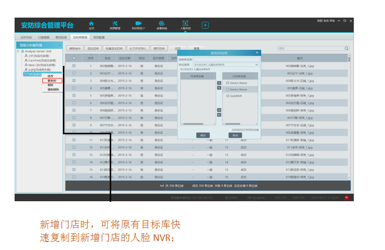
Task: Switch to the 系统配置 tab
Action: (x=99, y=38)
